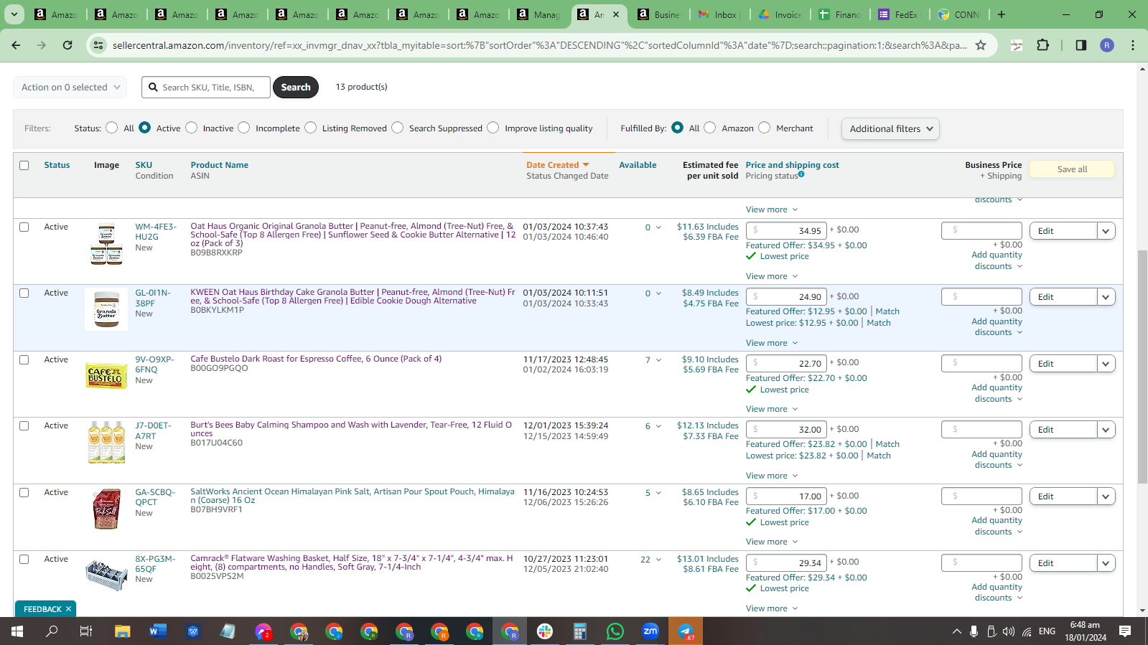Image resolution: width=1148 pixels, height=645 pixels.
Task: Open Edit dropdown arrow for Oat Haus Original row
Action: pos(1106,231)
